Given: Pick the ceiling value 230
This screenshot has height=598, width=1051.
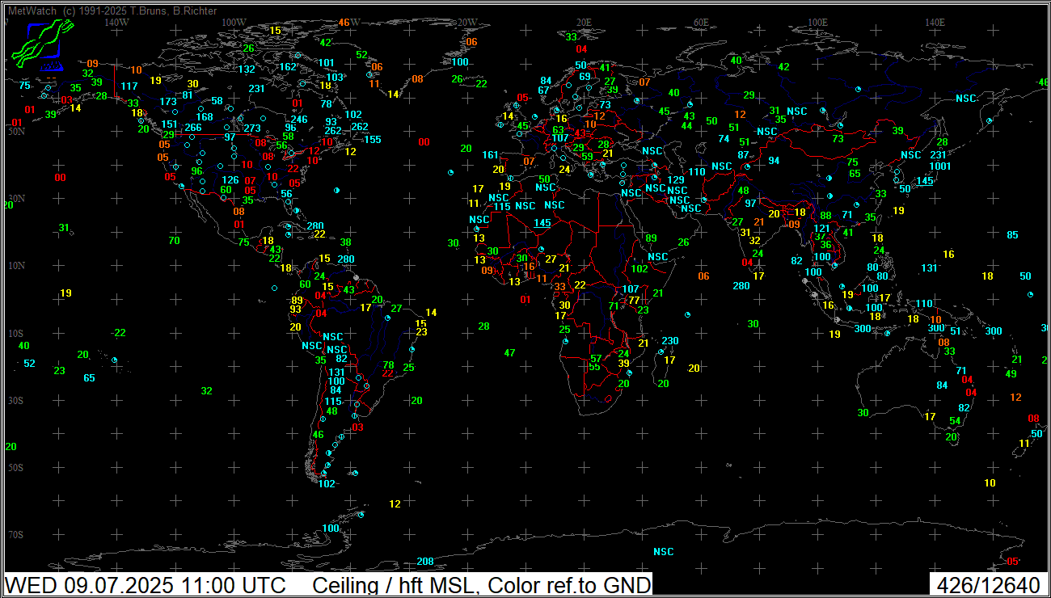Looking at the screenshot, I should 670,341.
